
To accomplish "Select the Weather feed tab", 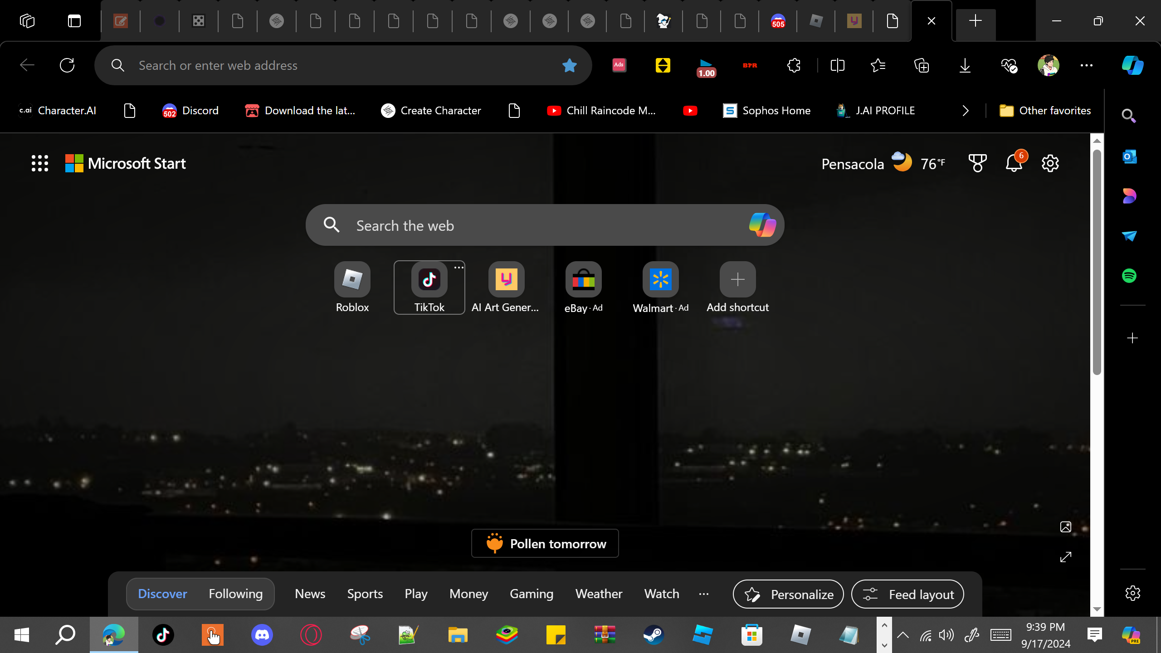I will pyautogui.click(x=599, y=594).
